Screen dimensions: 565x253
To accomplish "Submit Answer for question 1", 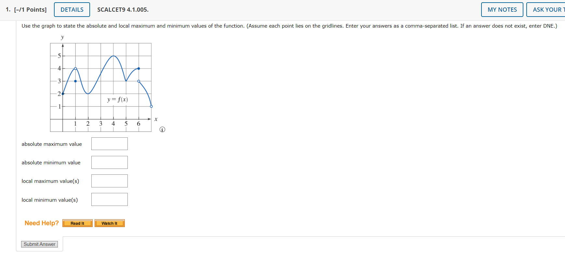I will (39, 244).
